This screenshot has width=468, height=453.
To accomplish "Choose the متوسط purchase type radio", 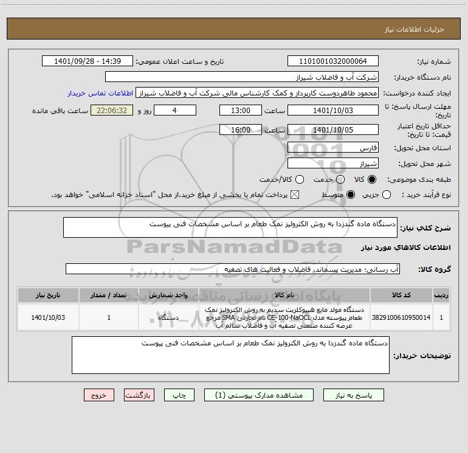I will click(351, 195).
